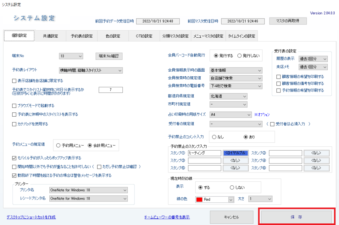Expand the 端末No dropdown
The image size is (339, 225).
click(x=71, y=56)
